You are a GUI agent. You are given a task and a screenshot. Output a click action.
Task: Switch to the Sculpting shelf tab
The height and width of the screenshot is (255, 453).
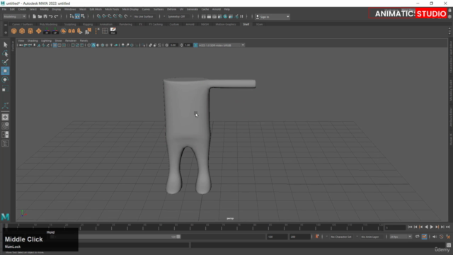[70, 24]
